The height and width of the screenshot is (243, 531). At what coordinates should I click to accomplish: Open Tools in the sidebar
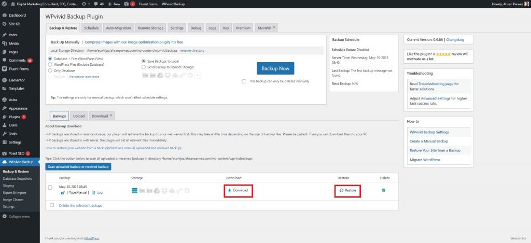point(12,134)
